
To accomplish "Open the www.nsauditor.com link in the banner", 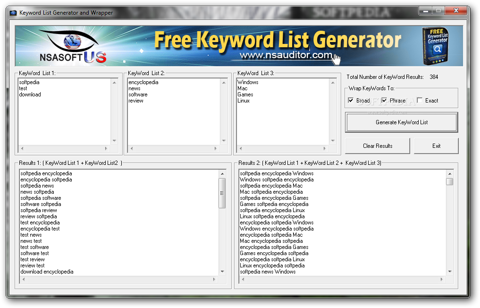I will coord(286,55).
